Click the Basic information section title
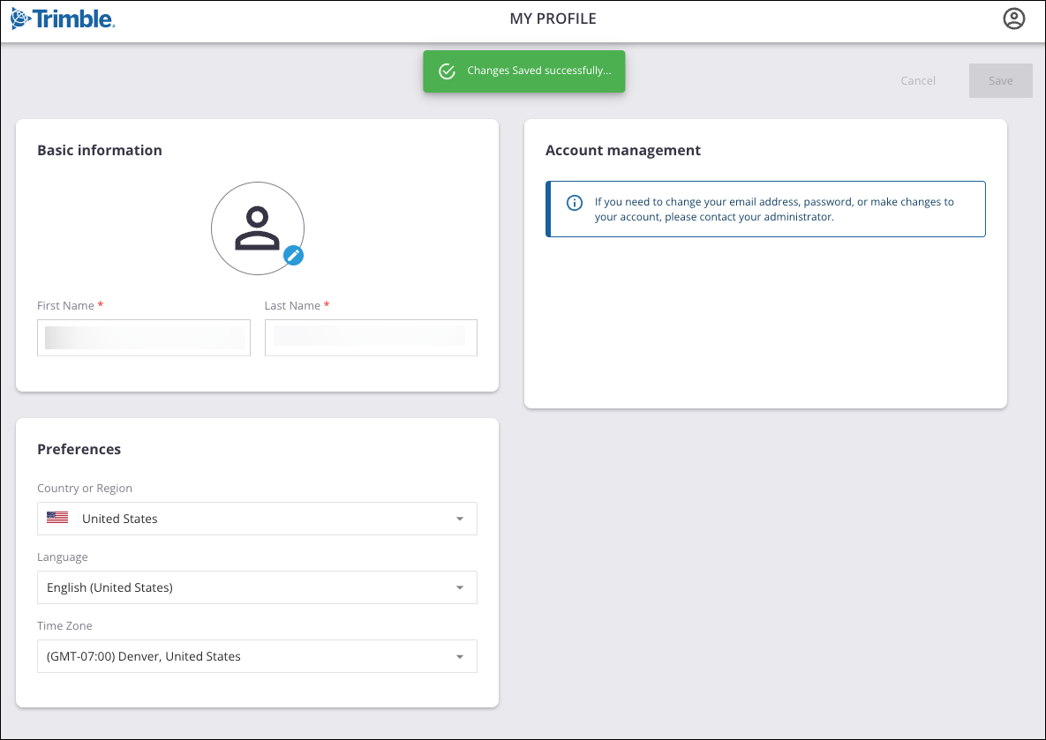 (x=99, y=150)
